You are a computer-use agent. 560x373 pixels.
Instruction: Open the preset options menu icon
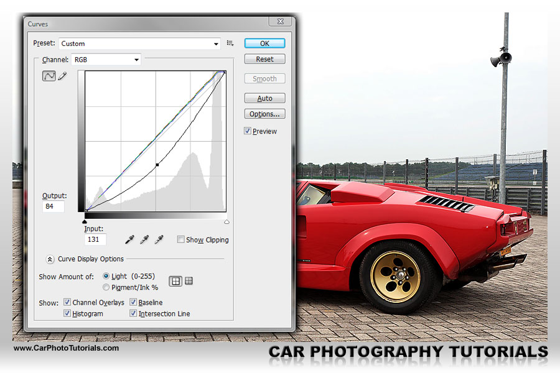point(230,43)
